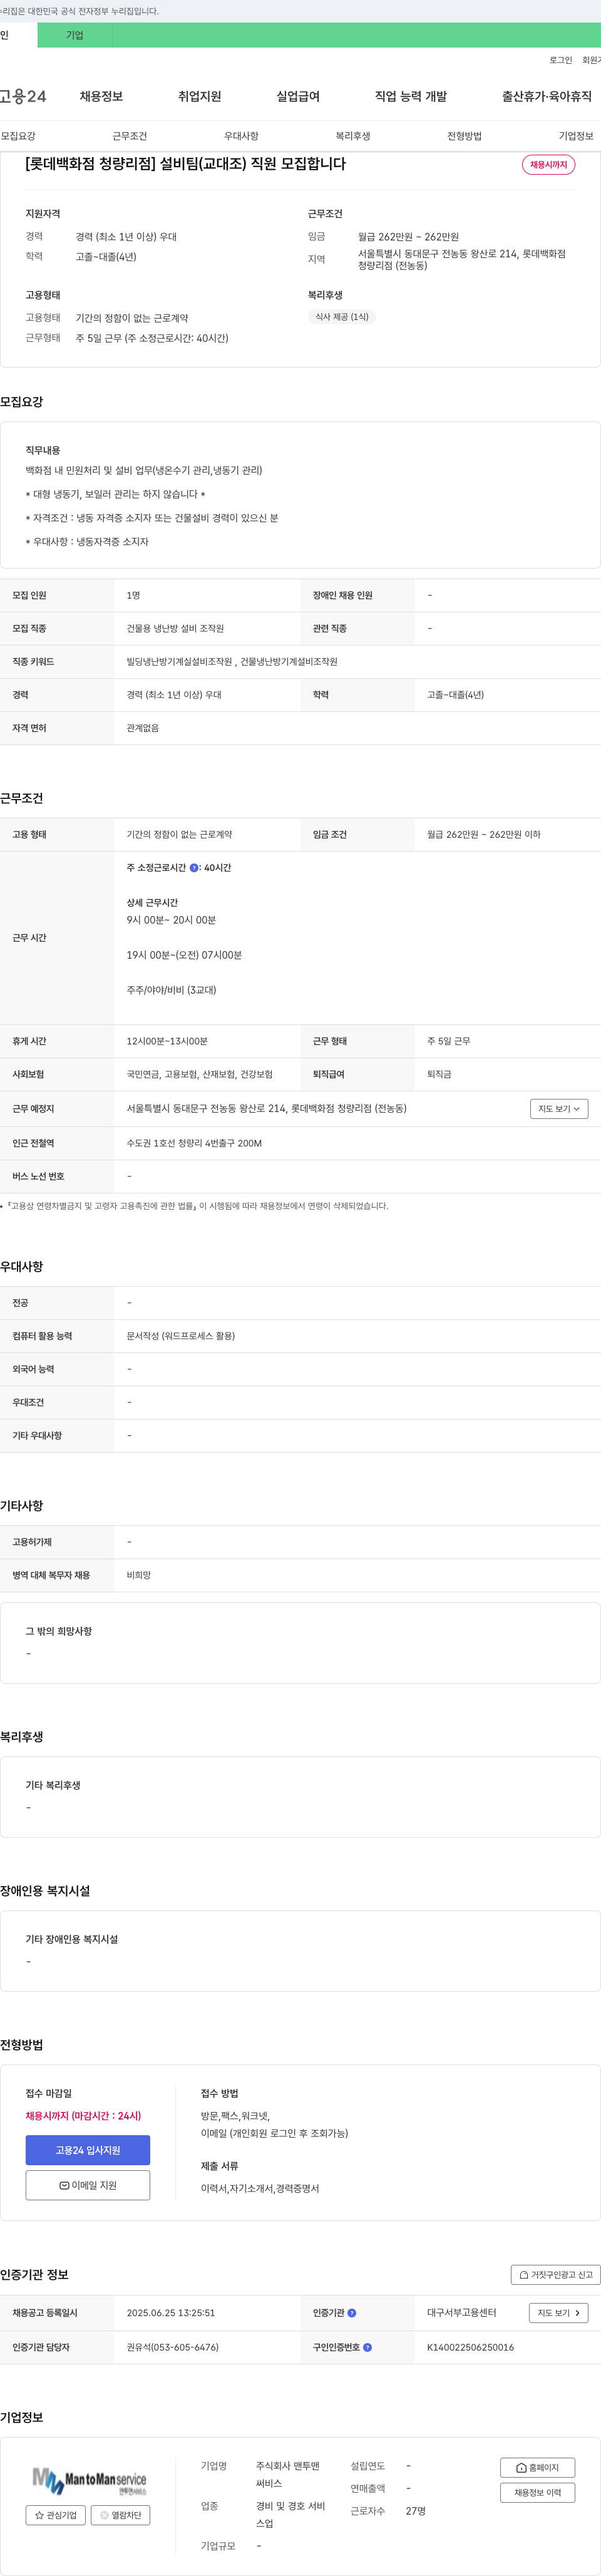Click the block icon on 열람차단
Viewport: 601px width, 2576px height.
coord(104,2515)
